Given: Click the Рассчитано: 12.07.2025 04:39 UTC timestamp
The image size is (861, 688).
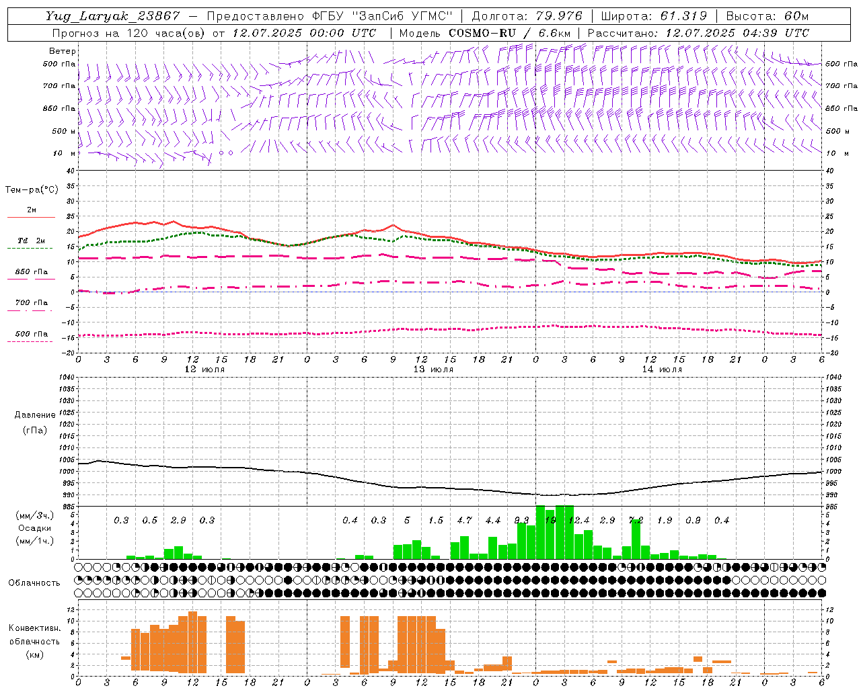Looking at the screenshot, I should (x=698, y=33).
